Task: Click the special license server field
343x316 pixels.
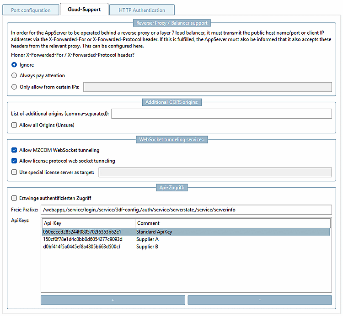Action: 215,172
